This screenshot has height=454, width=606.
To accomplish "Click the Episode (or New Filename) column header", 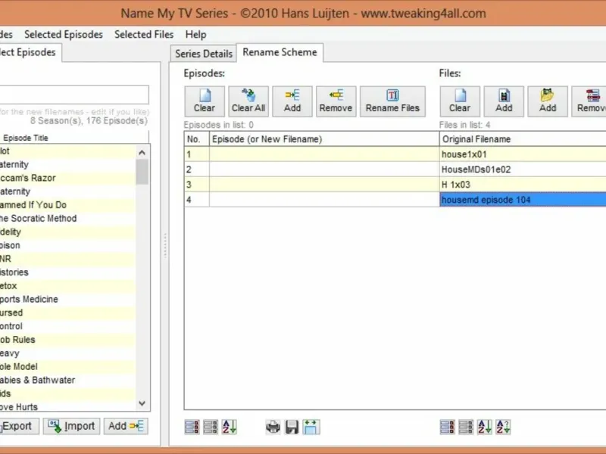I will click(324, 139).
